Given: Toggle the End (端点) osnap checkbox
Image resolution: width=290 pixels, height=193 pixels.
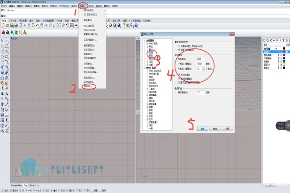Looking at the screenshot, I should 3,190.
